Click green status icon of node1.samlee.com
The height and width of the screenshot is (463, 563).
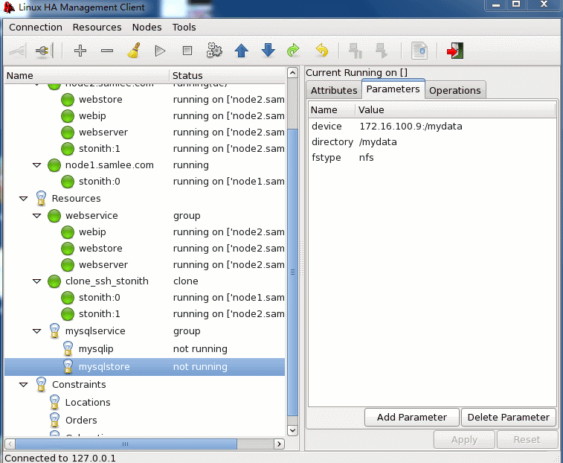[x=54, y=165]
